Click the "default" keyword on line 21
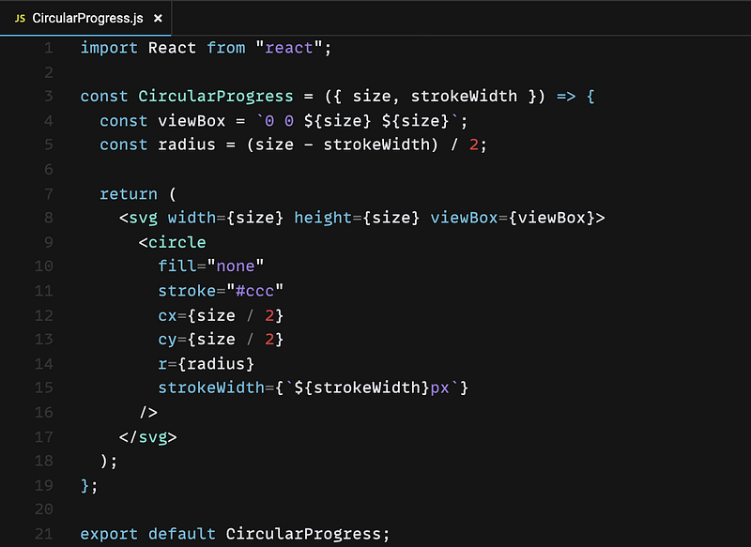751x547 pixels. pos(181,534)
